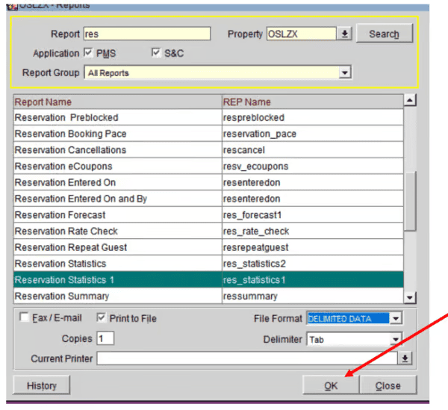Image resolution: width=448 pixels, height=410 pixels.
Task: Choose Reservation Forecast in the list
Action: (117, 215)
